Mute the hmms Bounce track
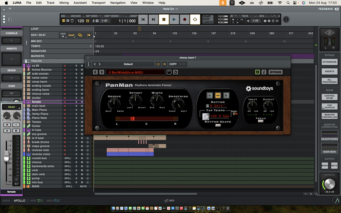The height and width of the screenshot is (213, 341). (82, 70)
